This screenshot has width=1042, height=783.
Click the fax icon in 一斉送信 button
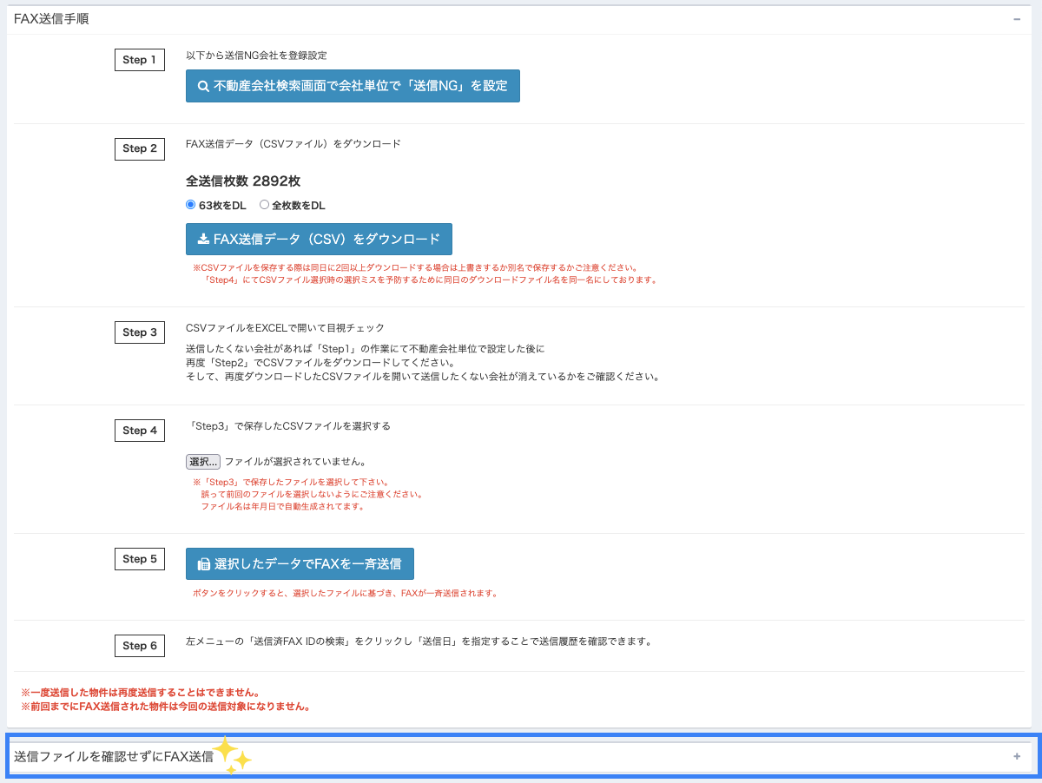coord(203,564)
